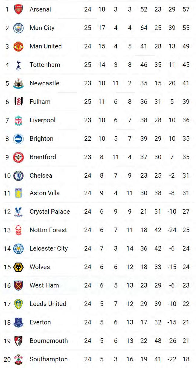Click the Brighton round blue crest
The width and height of the screenshot is (196, 368).
[18, 139]
